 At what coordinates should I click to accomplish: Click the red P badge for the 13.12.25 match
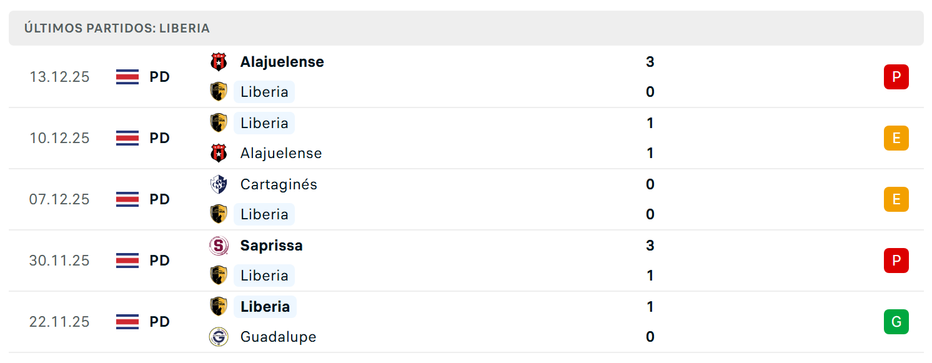(x=896, y=77)
